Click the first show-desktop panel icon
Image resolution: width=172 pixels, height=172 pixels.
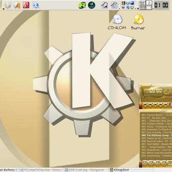point(104,5)
